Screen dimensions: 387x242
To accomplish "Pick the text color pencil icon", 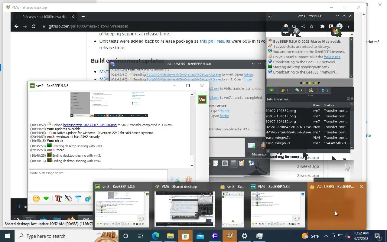I will point(68,199).
